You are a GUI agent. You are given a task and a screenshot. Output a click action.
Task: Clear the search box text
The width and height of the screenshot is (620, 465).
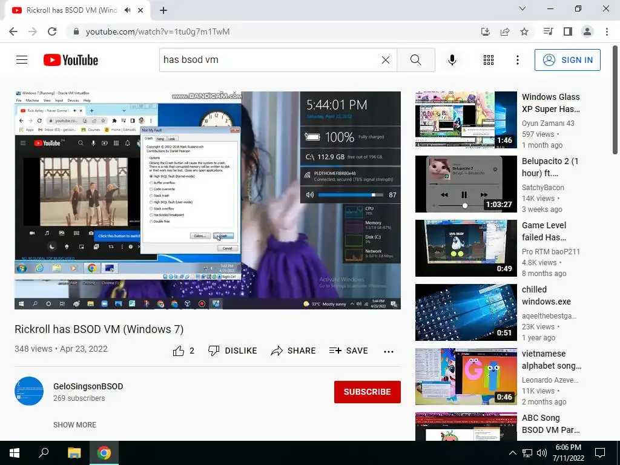click(x=386, y=60)
